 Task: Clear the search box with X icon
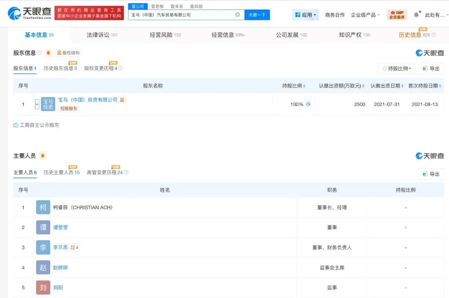click(x=237, y=15)
